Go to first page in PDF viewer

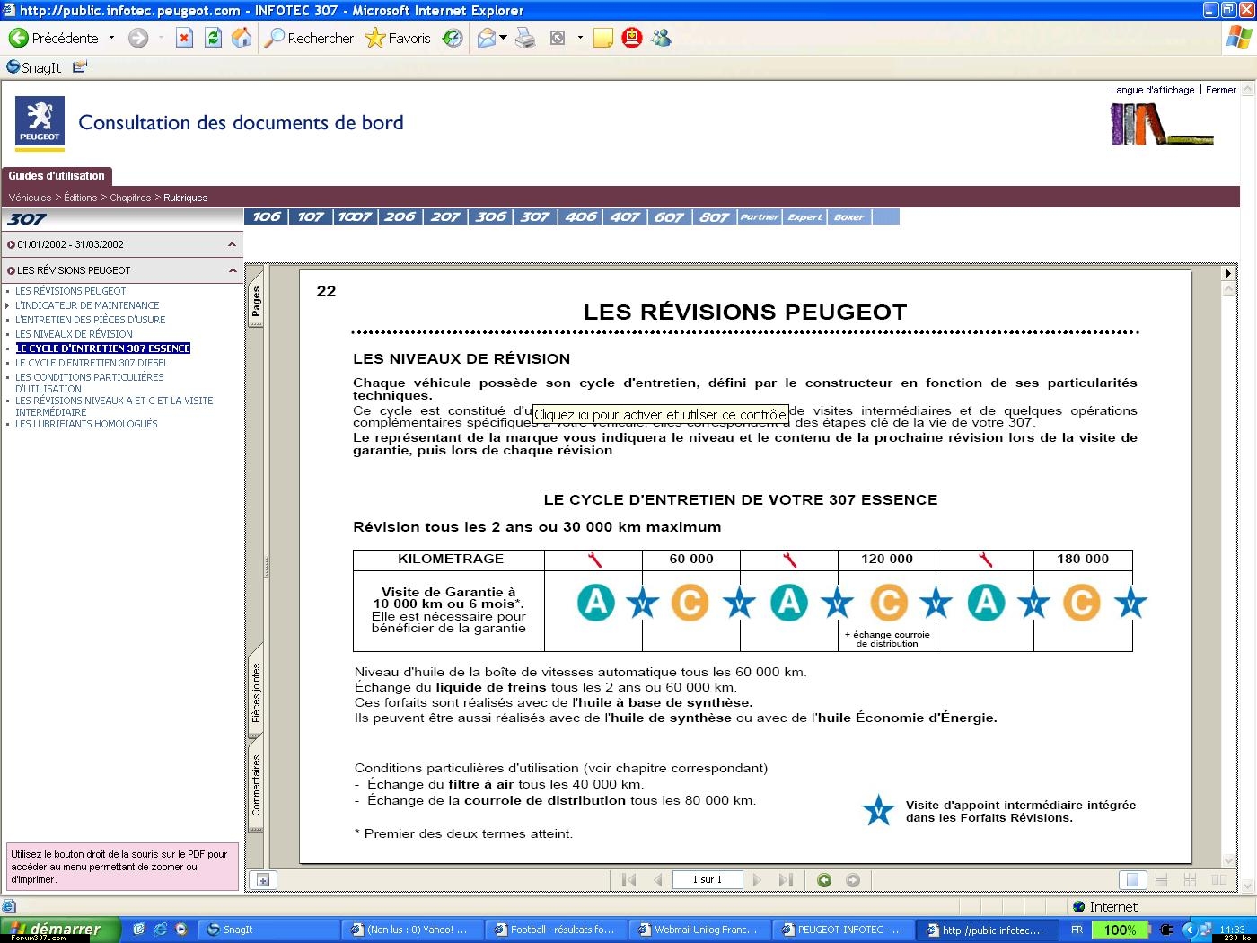[628, 880]
